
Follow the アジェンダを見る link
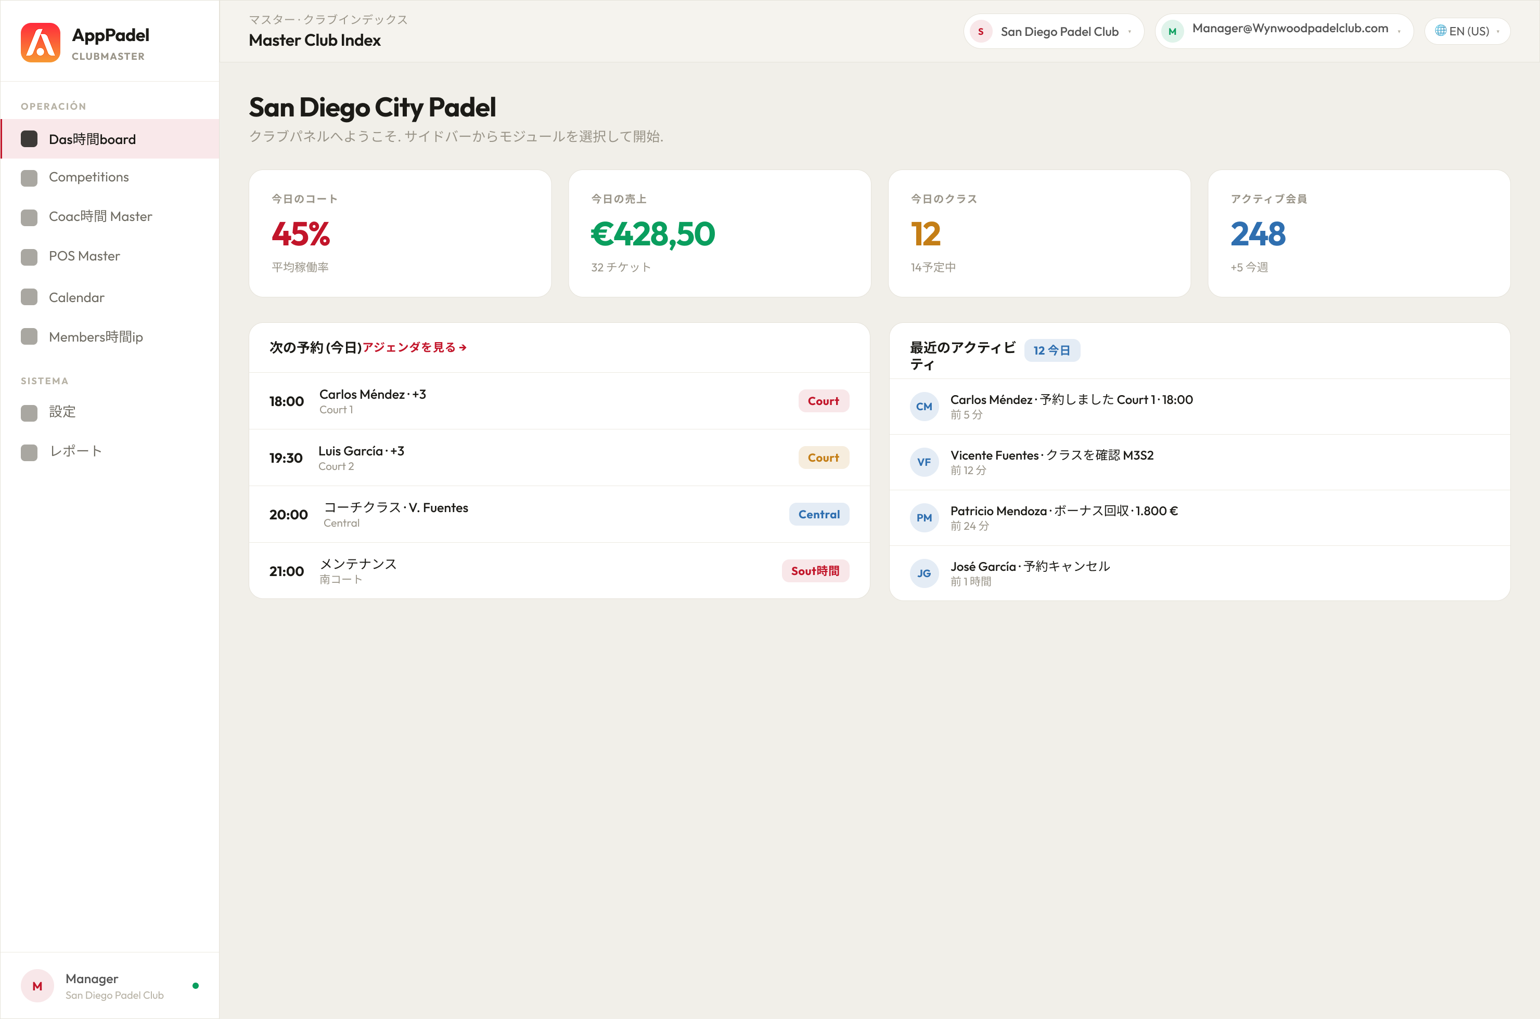pyautogui.click(x=414, y=348)
